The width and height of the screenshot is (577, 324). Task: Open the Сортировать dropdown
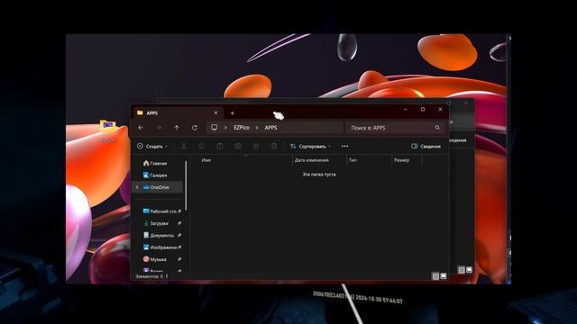[310, 146]
